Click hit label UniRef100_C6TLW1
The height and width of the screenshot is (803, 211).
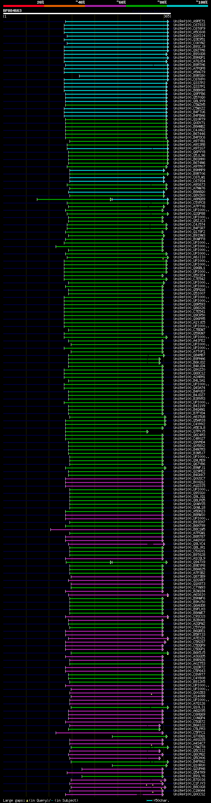(189, 177)
